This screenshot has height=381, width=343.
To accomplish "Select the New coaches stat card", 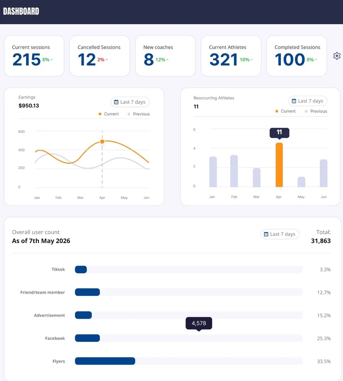I will (x=165, y=56).
